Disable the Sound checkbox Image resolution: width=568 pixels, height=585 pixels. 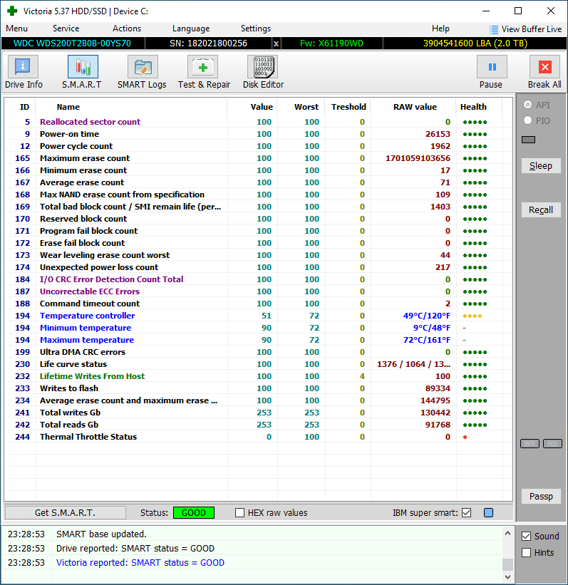click(x=527, y=537)
